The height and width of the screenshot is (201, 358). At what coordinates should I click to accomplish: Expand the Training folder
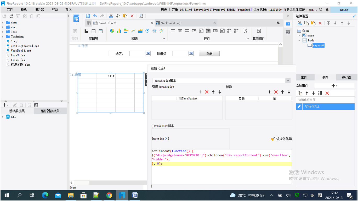coord(3,36)
